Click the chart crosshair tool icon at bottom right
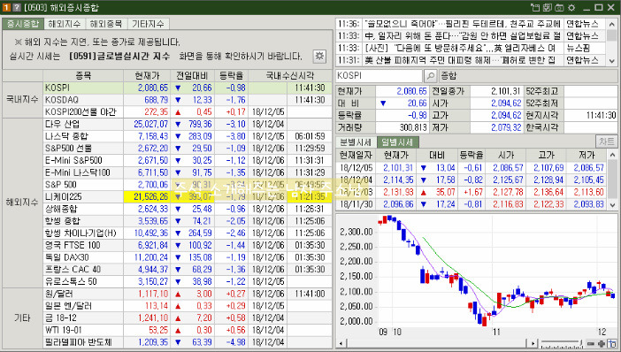Image resolution: width=621 pixels, height=352 pixels. 612,343
